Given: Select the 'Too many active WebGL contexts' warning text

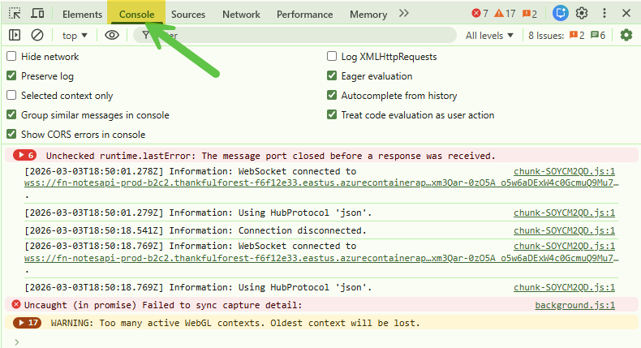Looking at the screenshot, I should click(x=235, y=323).
